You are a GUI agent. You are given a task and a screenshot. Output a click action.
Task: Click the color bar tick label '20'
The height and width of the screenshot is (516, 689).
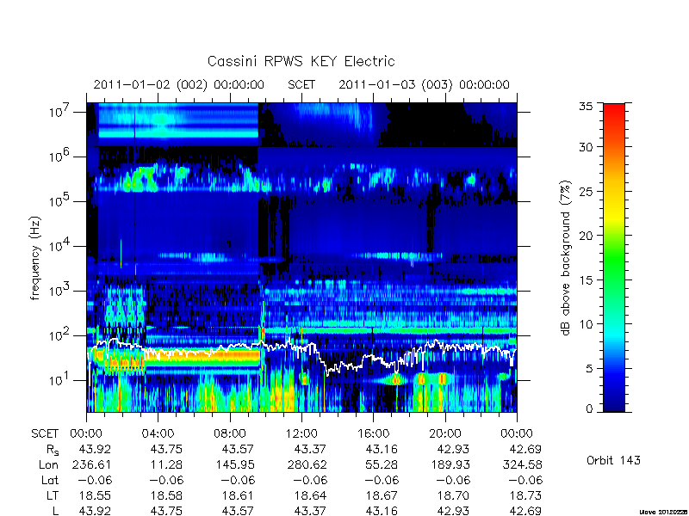pos(586,236)
